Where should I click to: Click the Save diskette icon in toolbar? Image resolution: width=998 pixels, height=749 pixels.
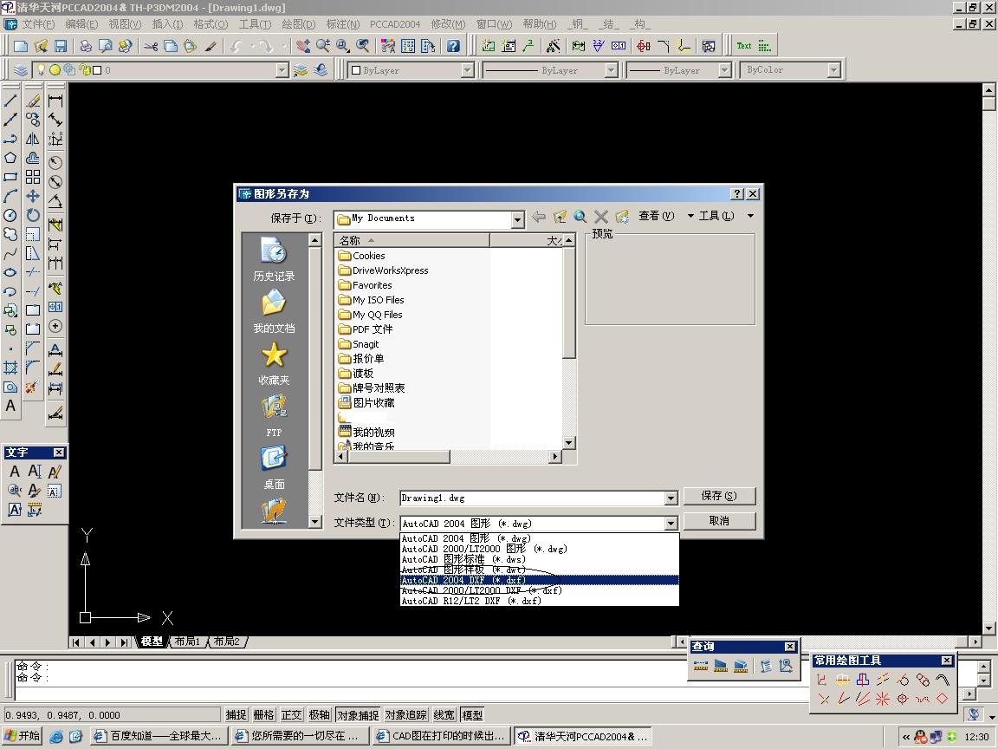tap(61, 46)
